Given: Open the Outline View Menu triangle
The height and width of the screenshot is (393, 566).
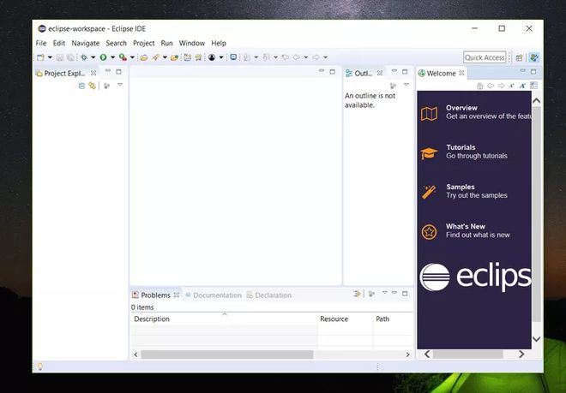Looking at the screenshot, I should 406,85.
